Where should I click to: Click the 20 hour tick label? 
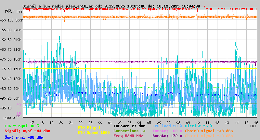pos(61,123)
